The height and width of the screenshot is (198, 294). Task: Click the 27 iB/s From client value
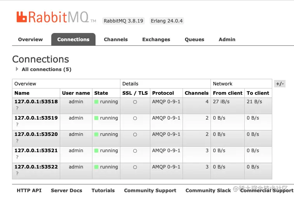221,102
